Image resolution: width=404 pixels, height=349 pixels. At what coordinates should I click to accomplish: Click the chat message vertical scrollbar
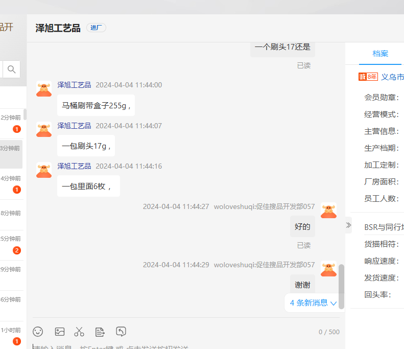pyautogui.click(x=341, y=286)
